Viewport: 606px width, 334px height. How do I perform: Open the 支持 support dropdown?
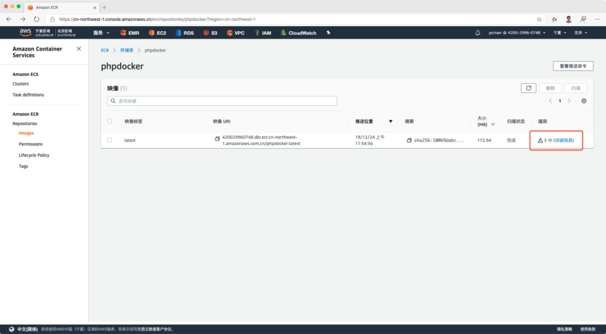click(x=581, y=33)
